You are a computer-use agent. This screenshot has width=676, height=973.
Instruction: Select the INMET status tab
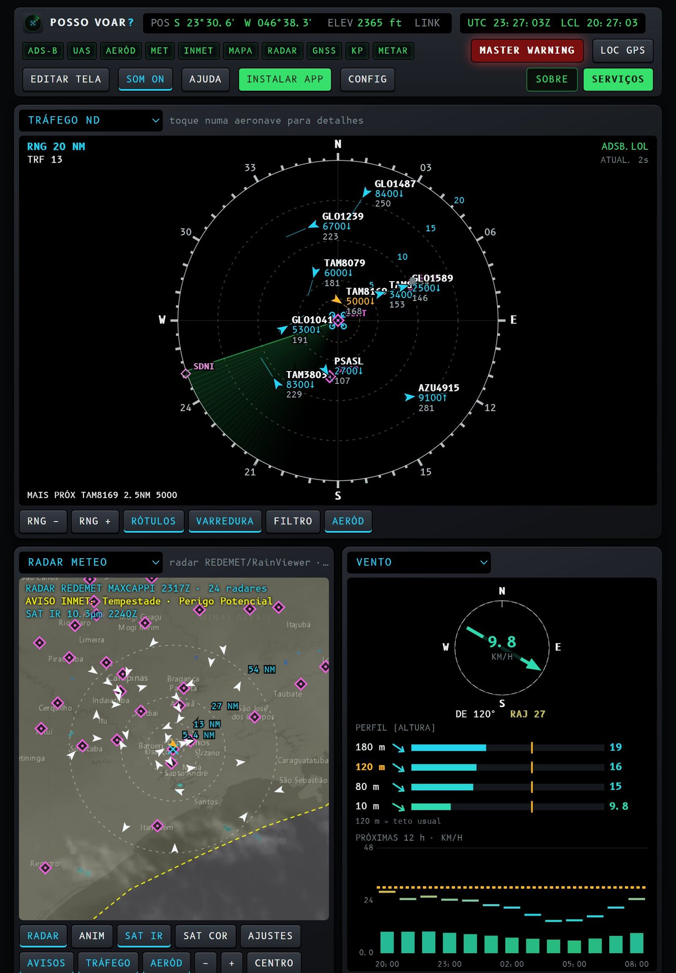click(x=199, y=51)
